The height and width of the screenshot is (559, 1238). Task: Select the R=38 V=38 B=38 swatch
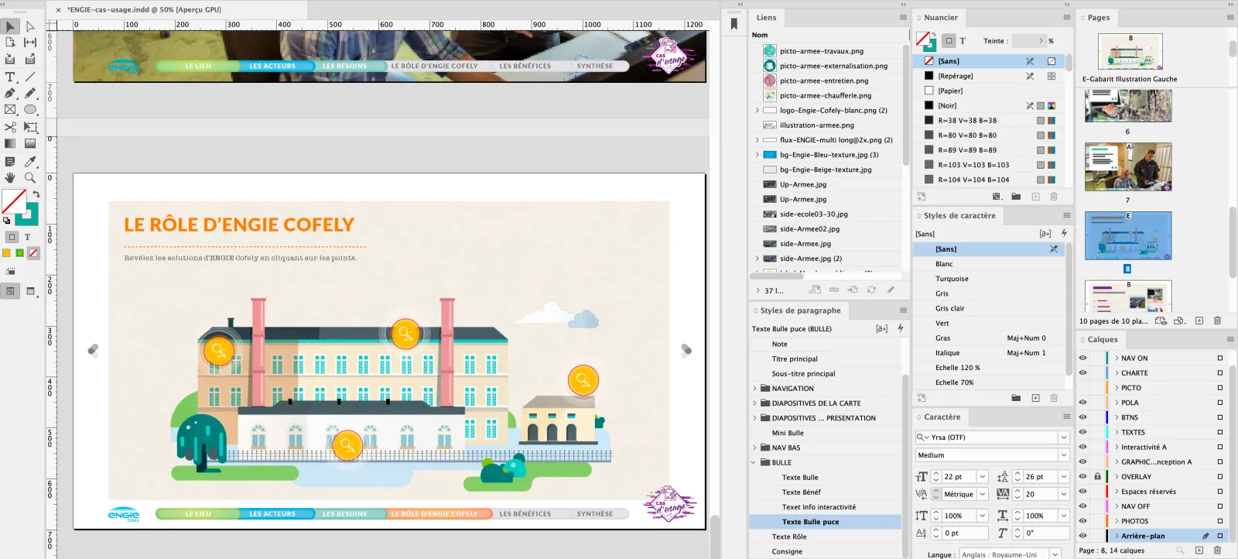(x=967, y=120)
